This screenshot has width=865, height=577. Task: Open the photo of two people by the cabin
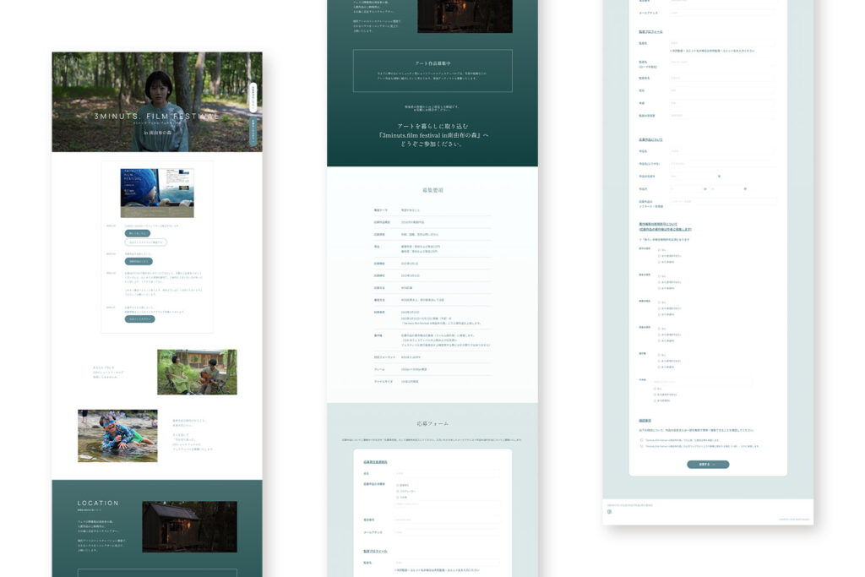coord(197,372)
